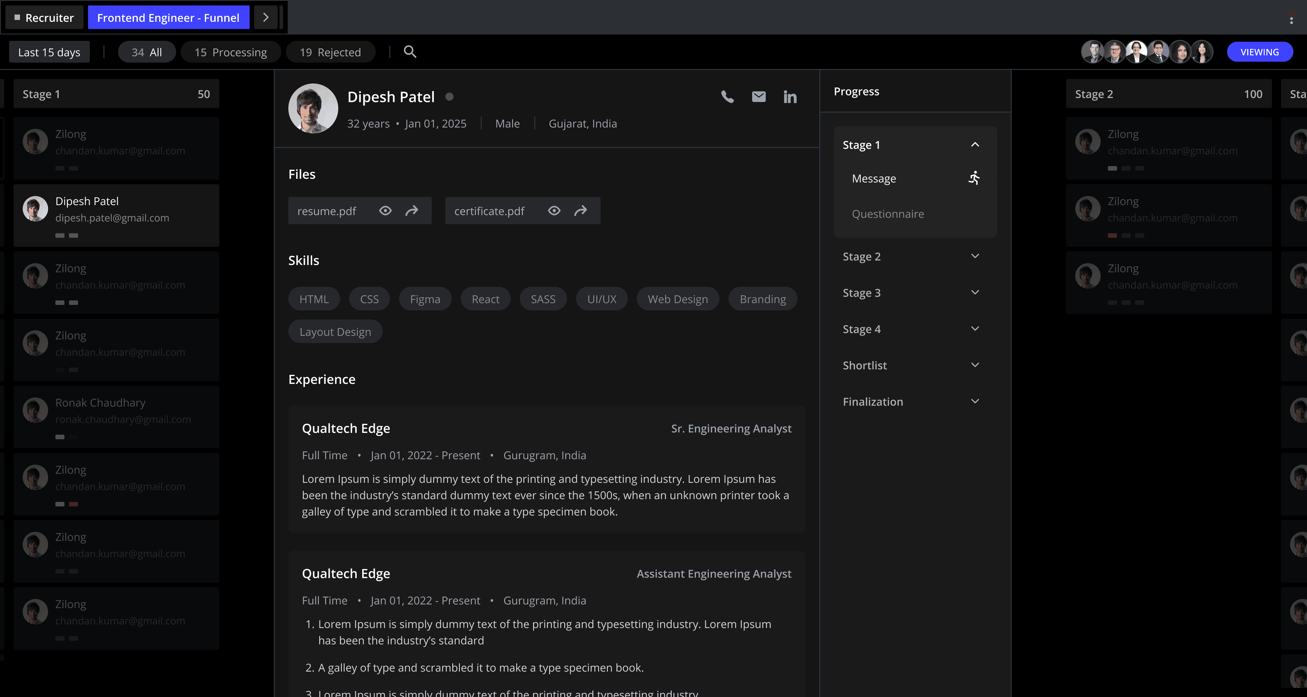This screenshot has height=697, width=1307.
Task: Share resume.pdf with the arrow icon
Action: 411,211
